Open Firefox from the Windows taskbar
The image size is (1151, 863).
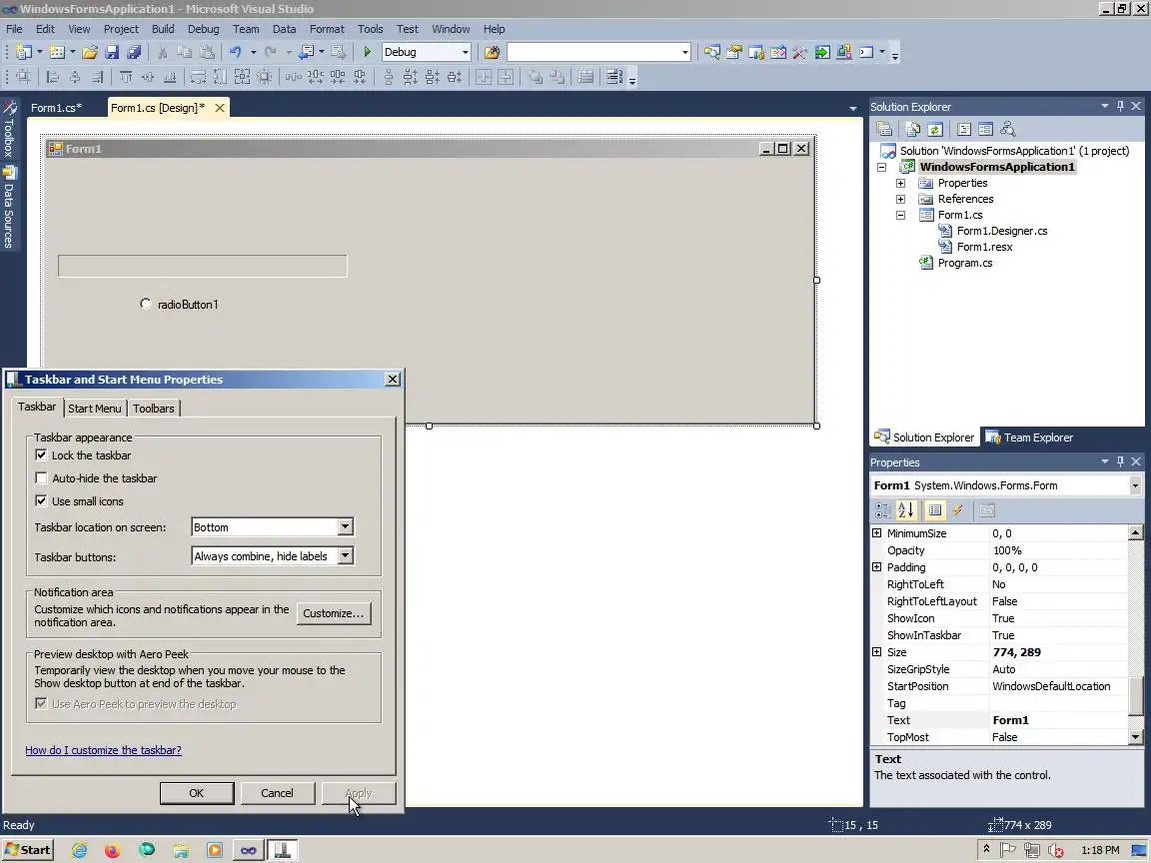(112, 850)
